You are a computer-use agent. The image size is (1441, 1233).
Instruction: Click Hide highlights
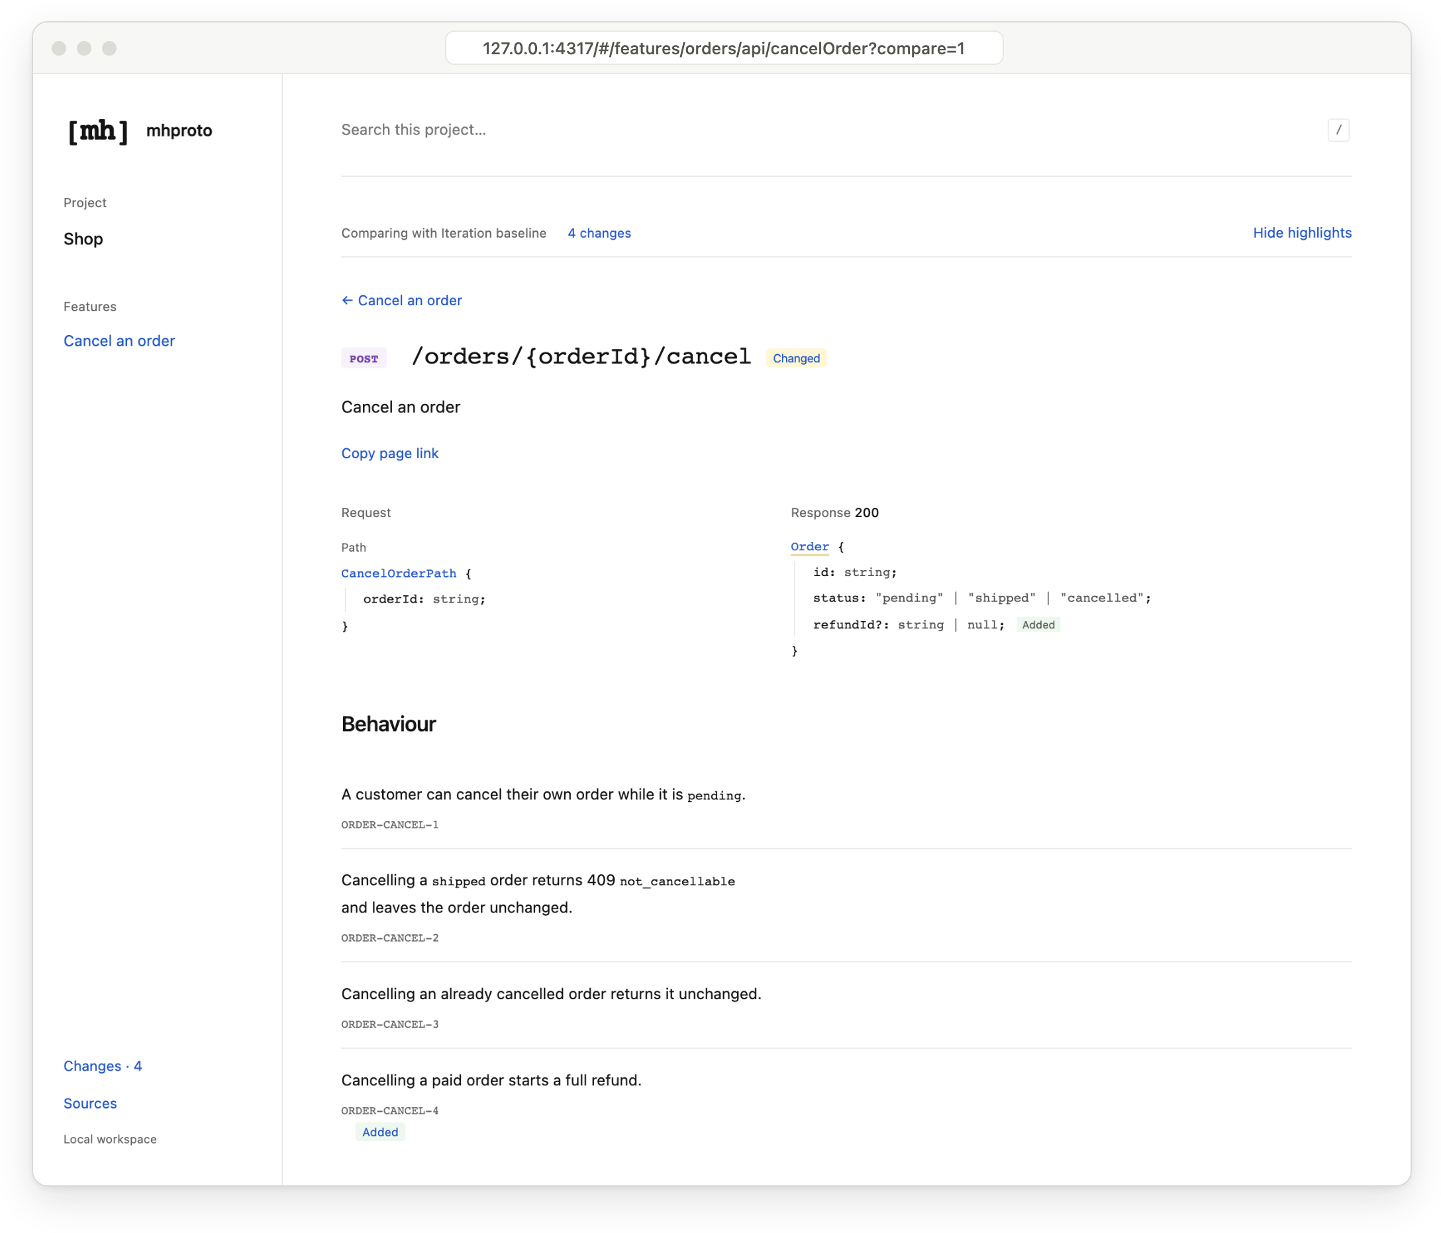click(1302, 233)
